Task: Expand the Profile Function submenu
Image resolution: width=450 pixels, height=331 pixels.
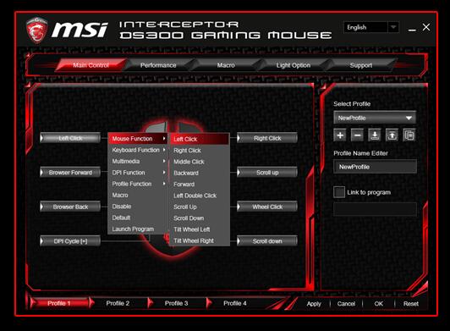Action: pyautogui.click(x=138, y=184)
